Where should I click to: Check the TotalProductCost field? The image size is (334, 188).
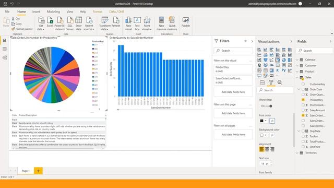303,142
